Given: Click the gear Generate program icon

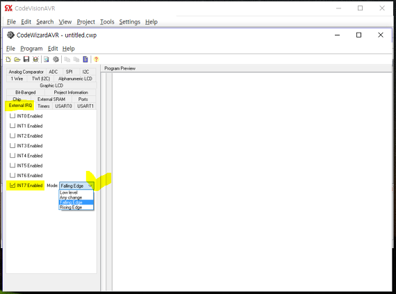Looking at the screenshot, I should [x=56, y=59].
